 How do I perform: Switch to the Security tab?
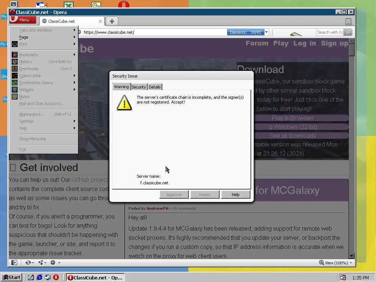pos(138,87)
